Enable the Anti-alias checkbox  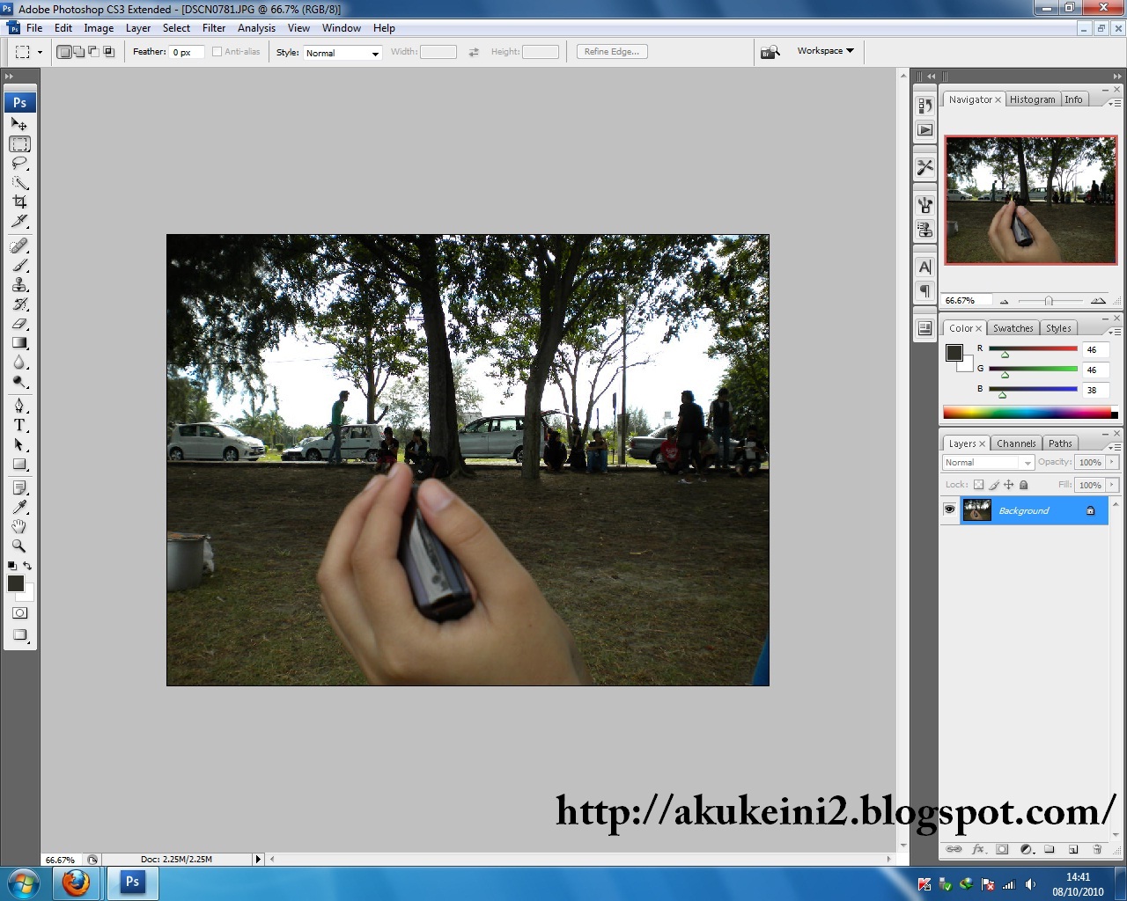(x=217, y=51)
